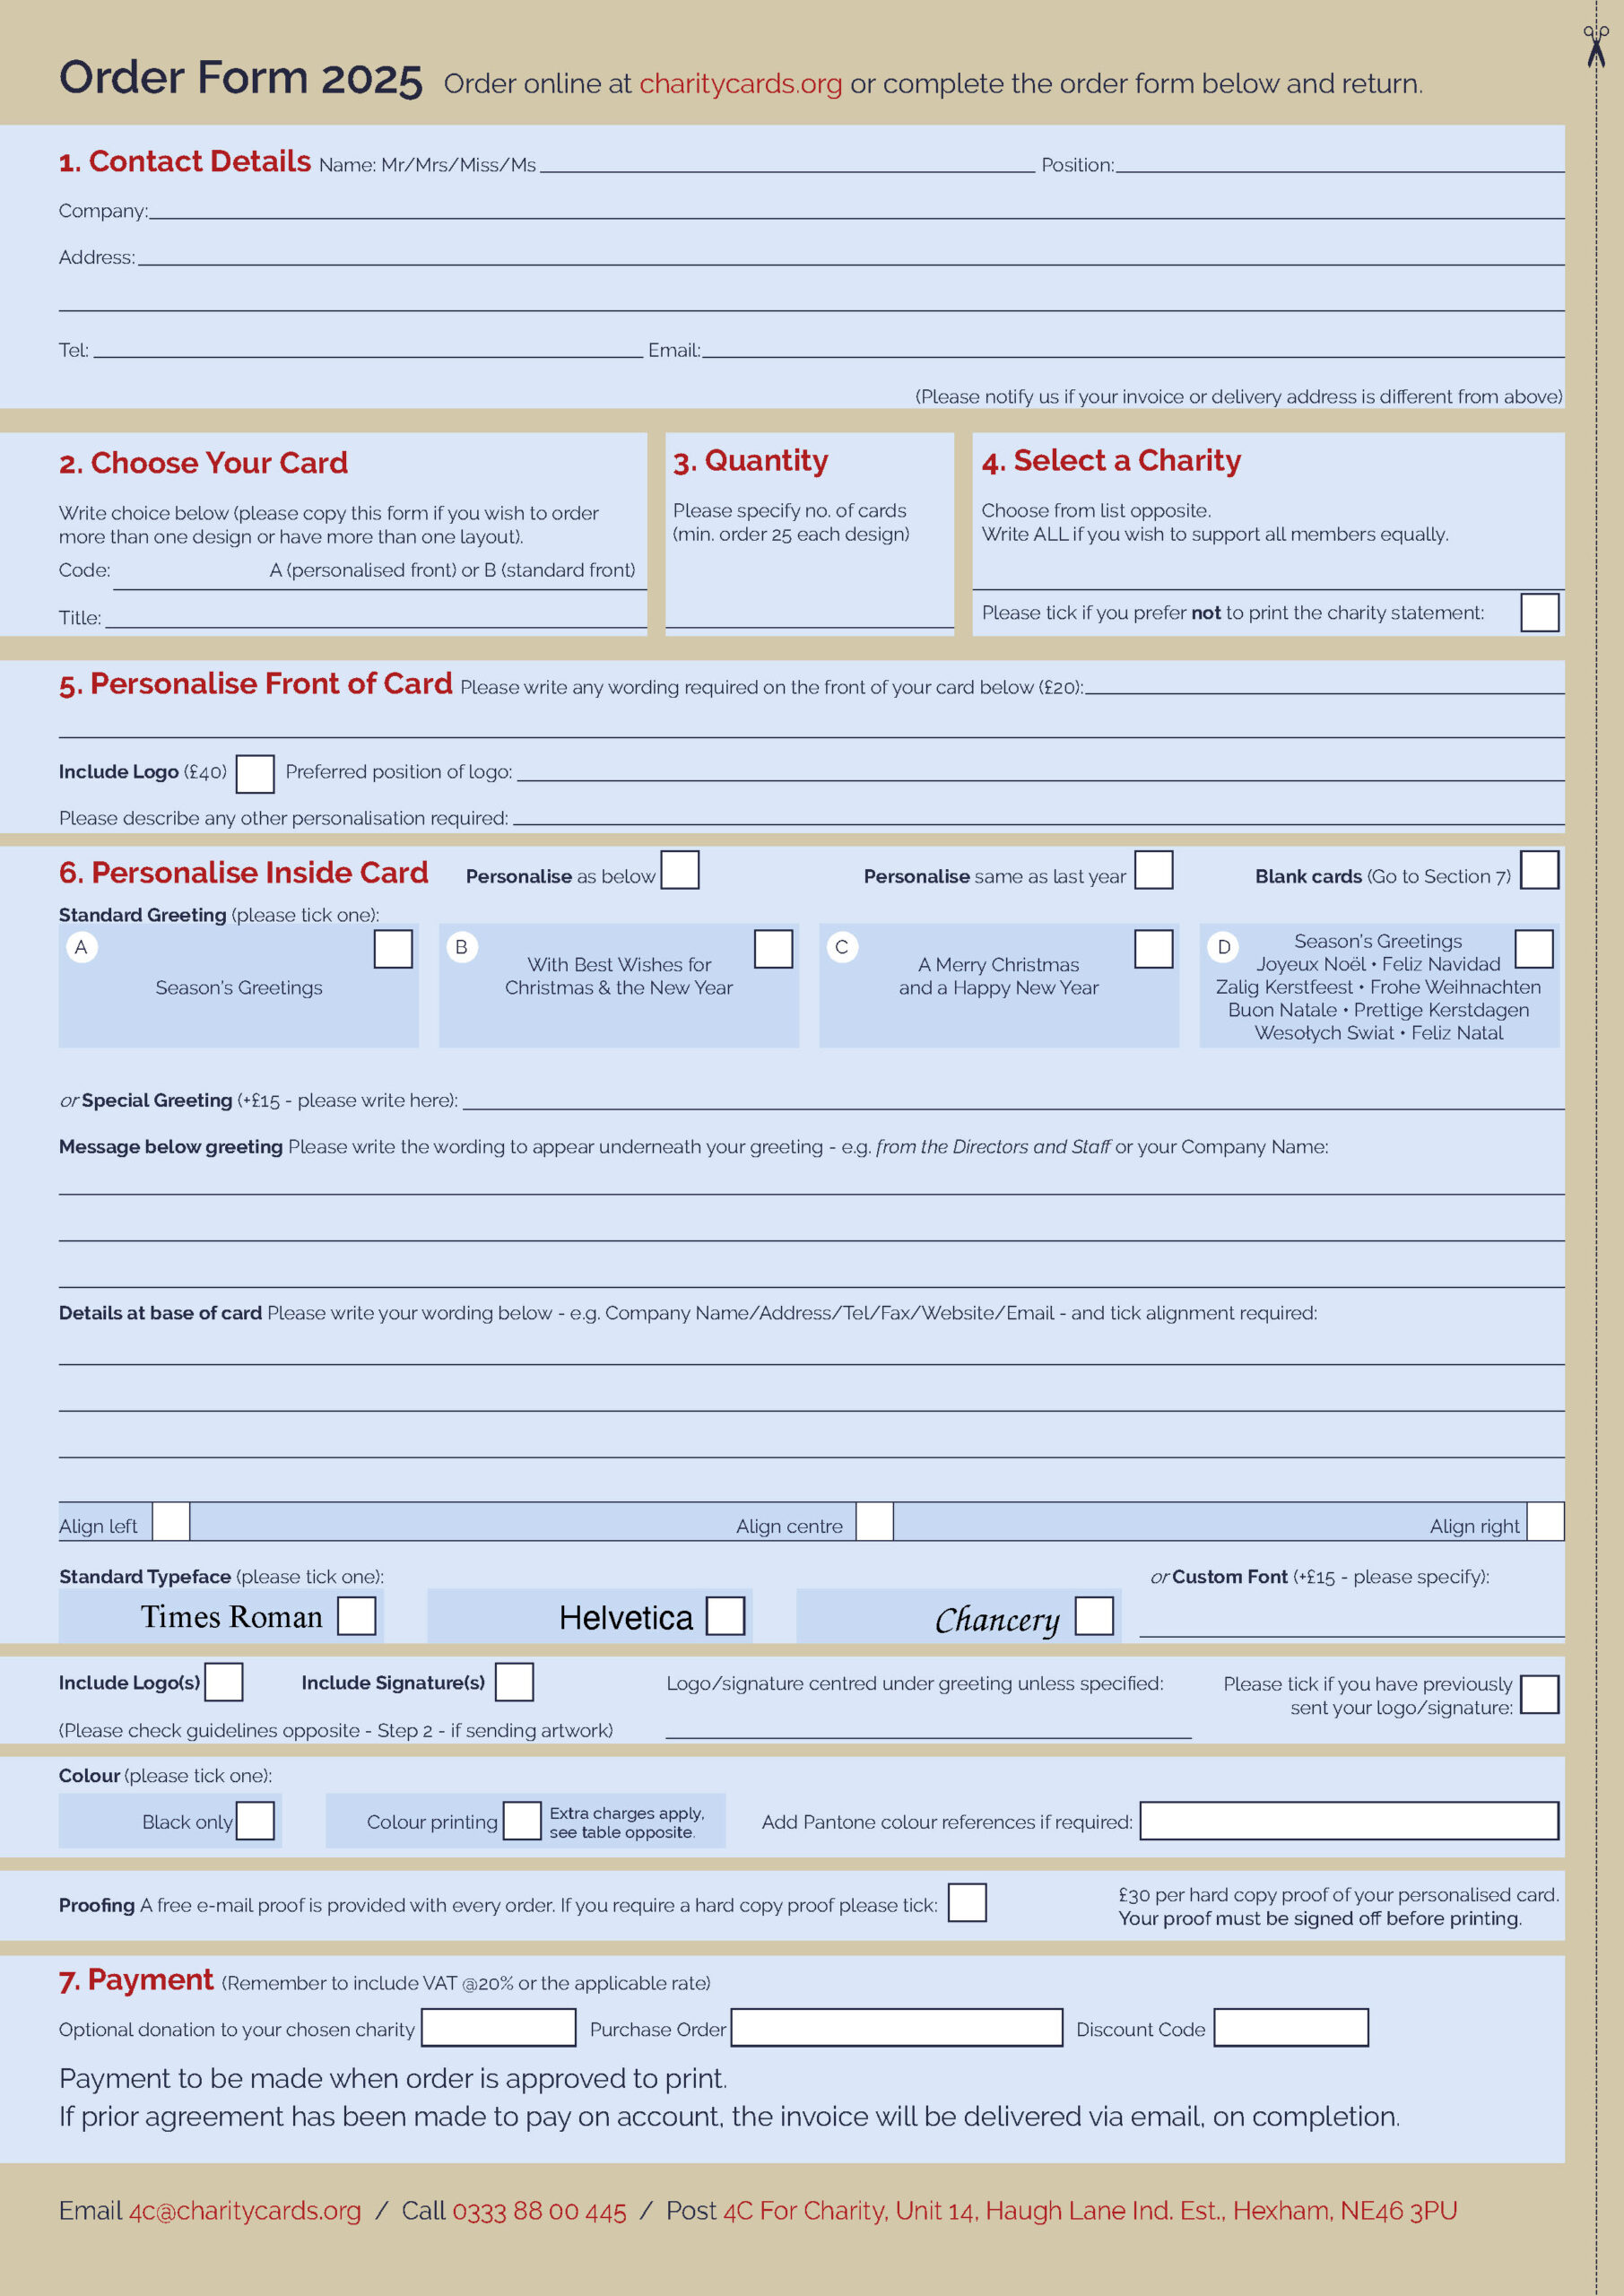Click the Quantity entry line

(x=809, y=617)
